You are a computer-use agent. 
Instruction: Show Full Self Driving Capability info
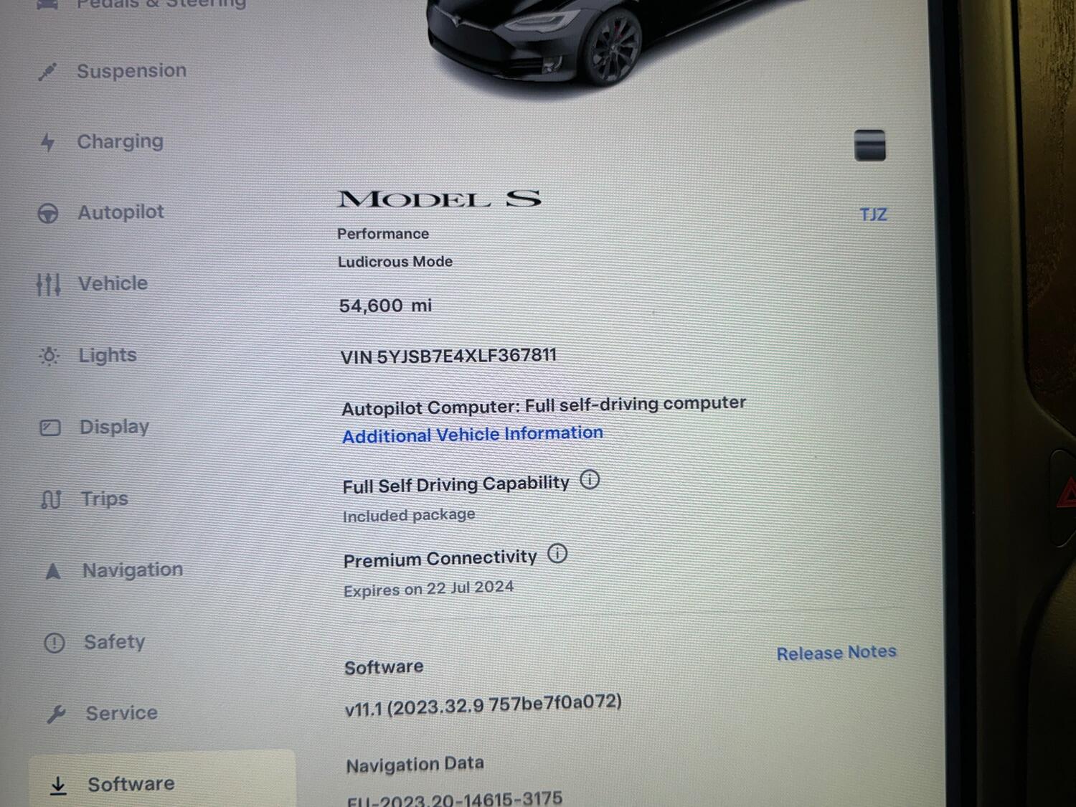click(x=590, y=480)
